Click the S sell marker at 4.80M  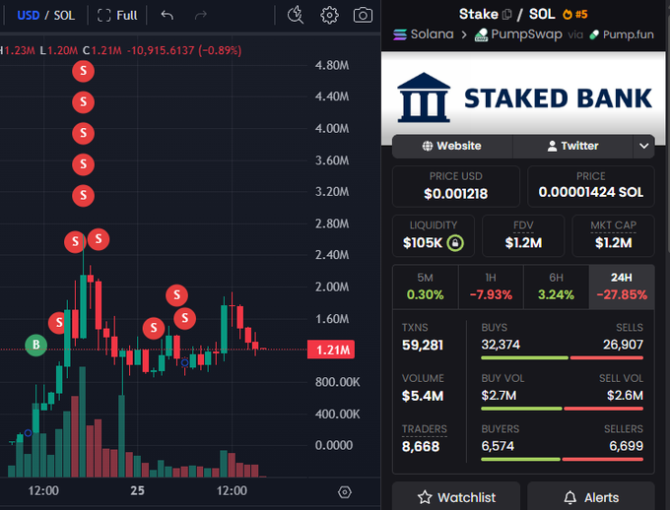(x=84, y=71)
